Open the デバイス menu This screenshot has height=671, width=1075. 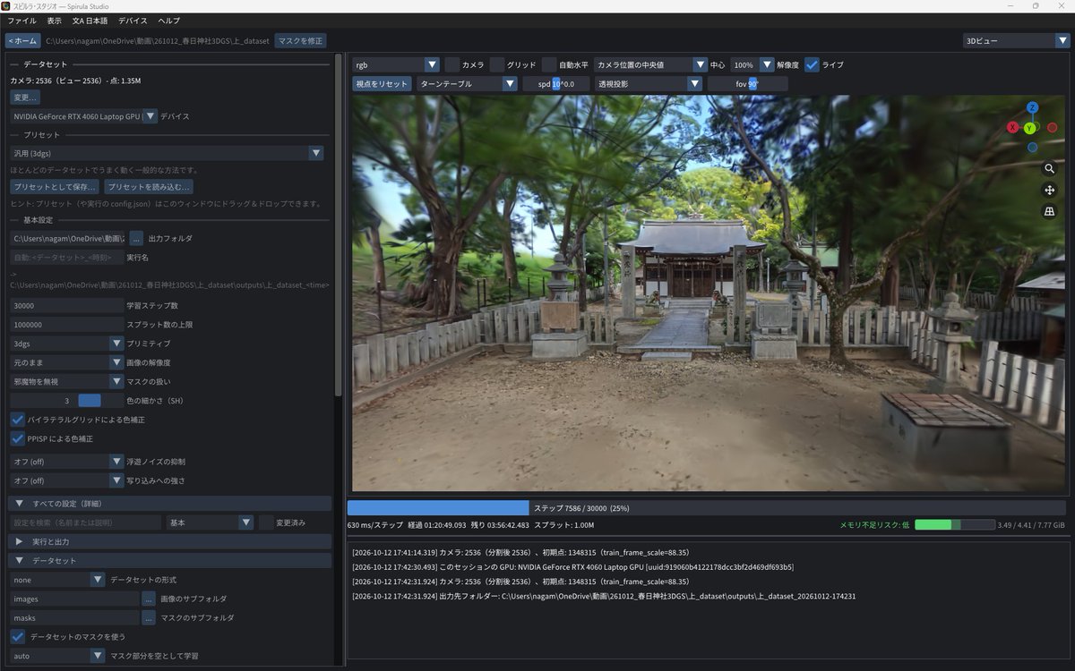click(x=133, y=21)
